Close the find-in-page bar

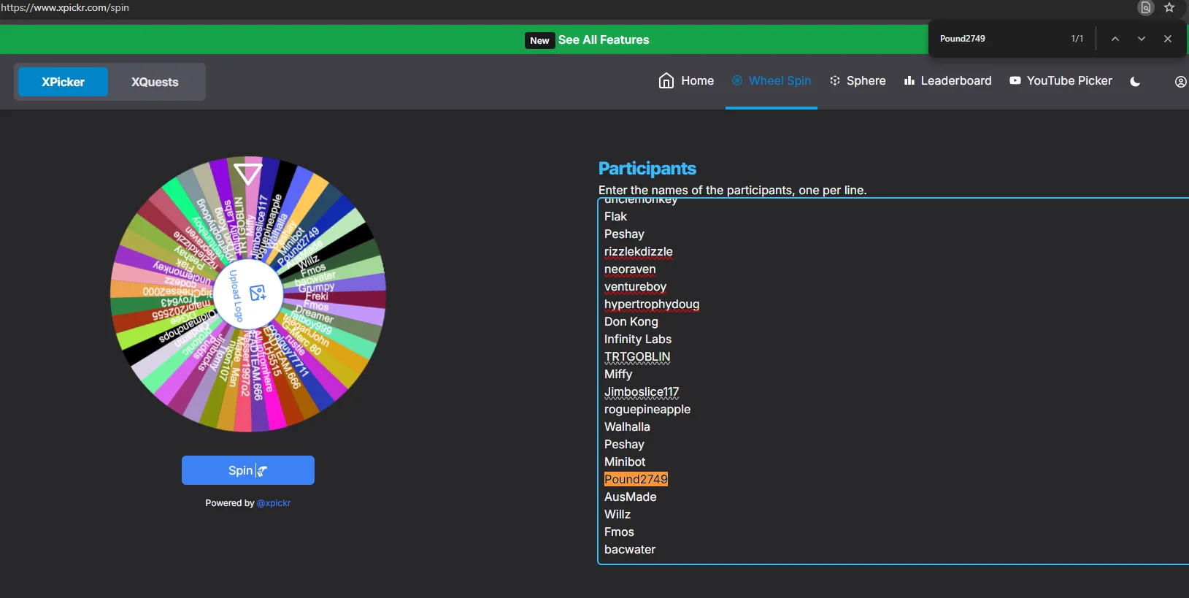(1168, 39)
